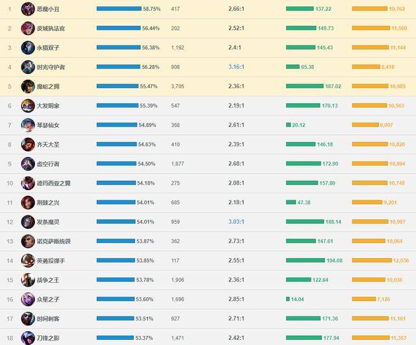Viewport: 416px width, 345px height.
Task: Click the 魔蛇之拥 champion avatar
Action: [x=28, y=86]
